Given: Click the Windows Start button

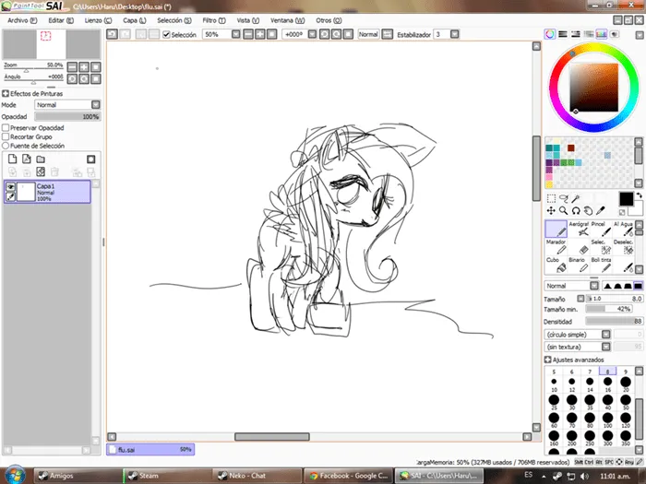Looking at the screenshot, I should click(x=15, y=475).
